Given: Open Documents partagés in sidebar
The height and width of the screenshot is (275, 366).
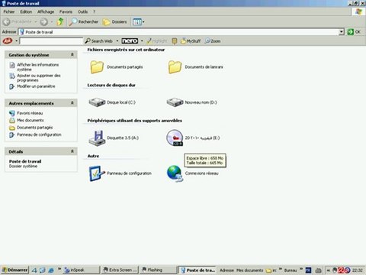Looking at the screenshot, I should click(x=35, y=128).
